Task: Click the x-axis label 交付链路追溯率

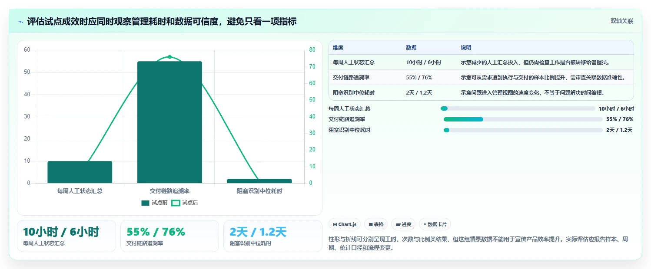Action: coord(169,191)
